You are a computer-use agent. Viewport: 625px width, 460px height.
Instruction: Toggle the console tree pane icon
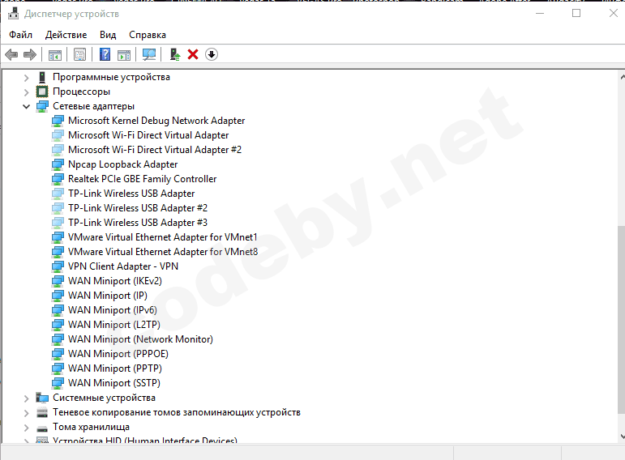(55, 54)
